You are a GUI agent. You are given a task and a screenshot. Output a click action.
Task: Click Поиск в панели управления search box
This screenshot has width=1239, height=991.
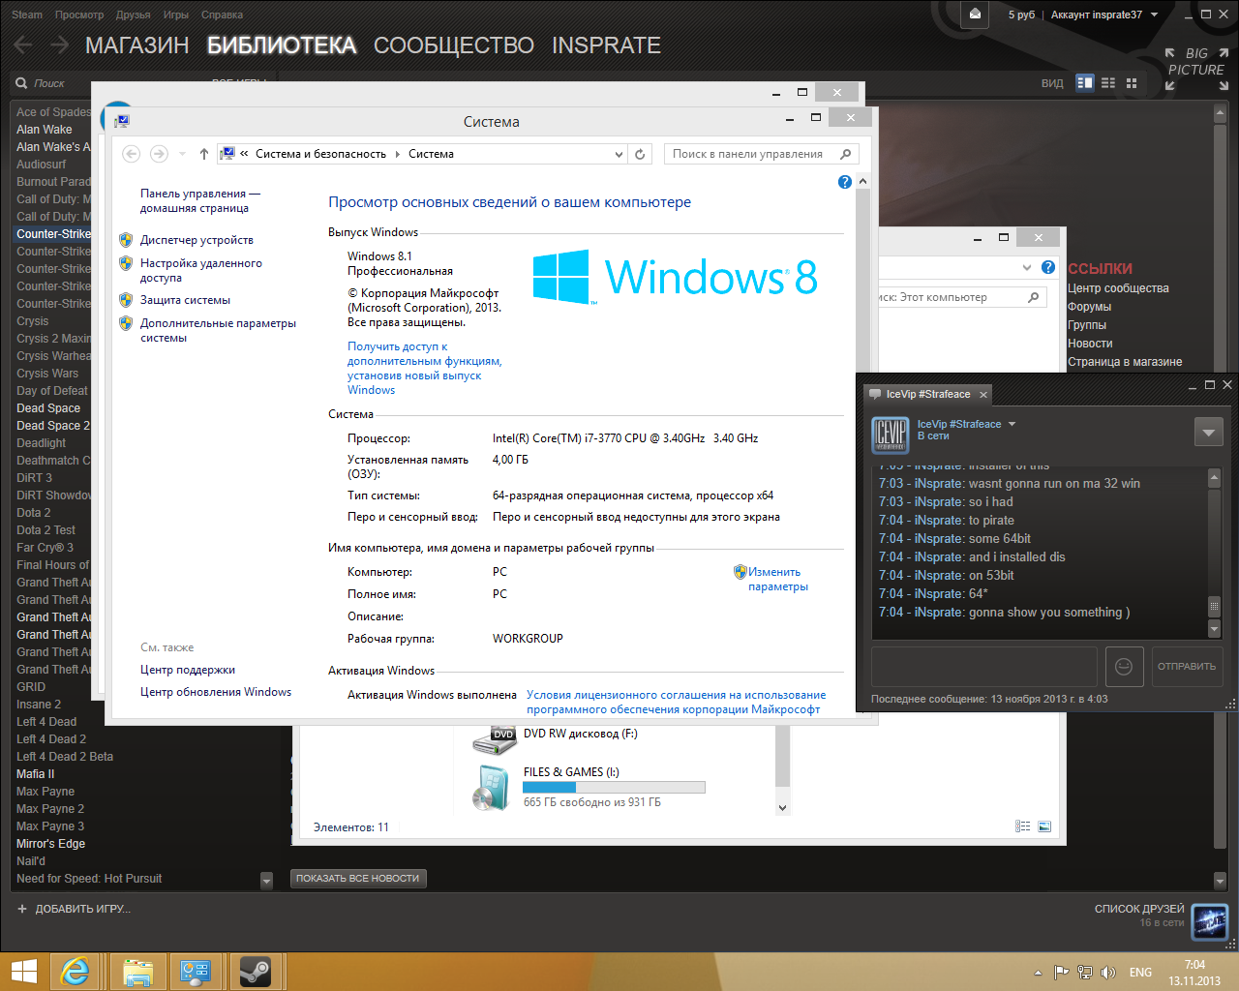762,154
